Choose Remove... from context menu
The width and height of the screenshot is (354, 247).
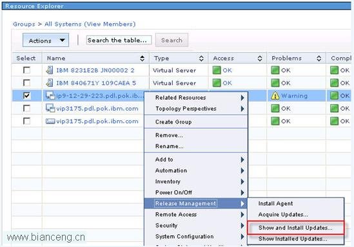pyautogui.click(x=196, y=135)
